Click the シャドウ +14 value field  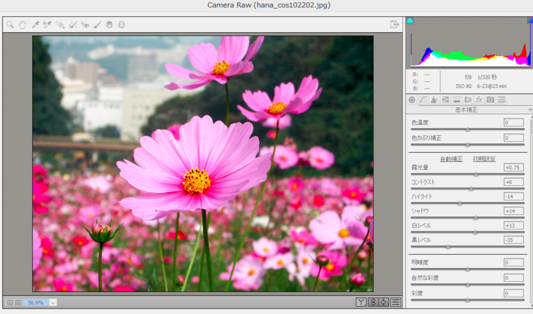pos(514,211)
